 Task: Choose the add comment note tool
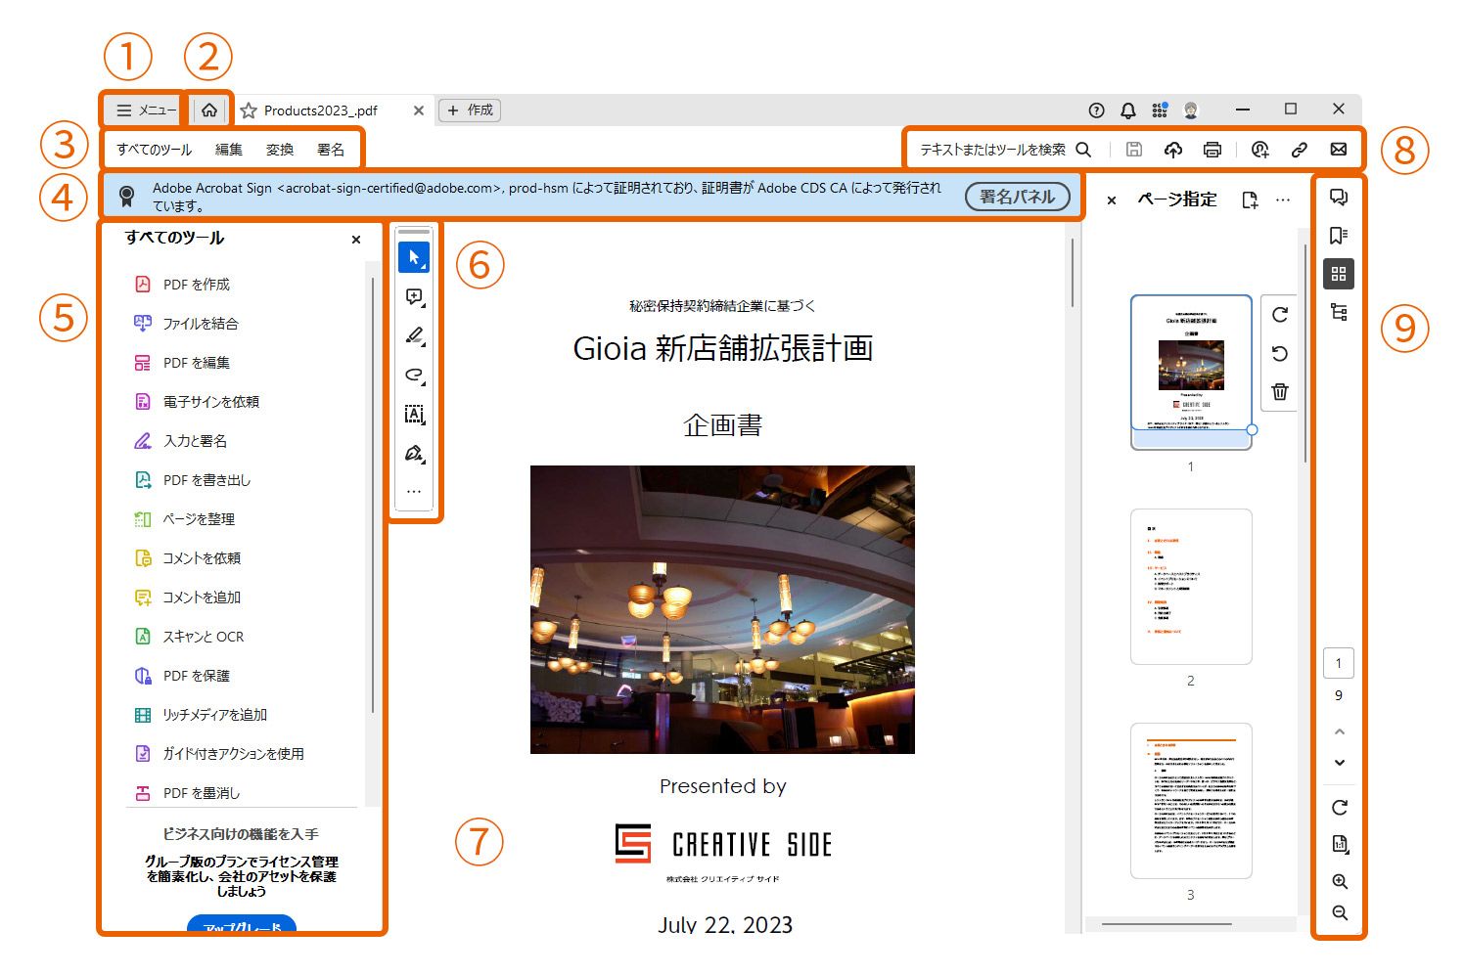414,296
